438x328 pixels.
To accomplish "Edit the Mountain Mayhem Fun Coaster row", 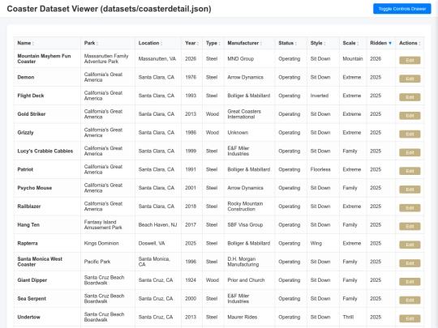I will (x=410, y=60).
